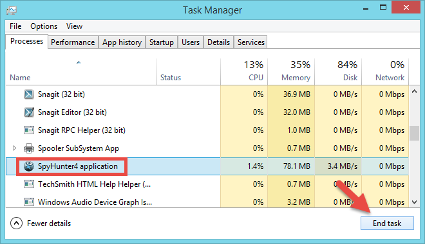Click the scrollbar up arrow
Image resolution: width=425 pixels, height=244 pixels.
414,91
